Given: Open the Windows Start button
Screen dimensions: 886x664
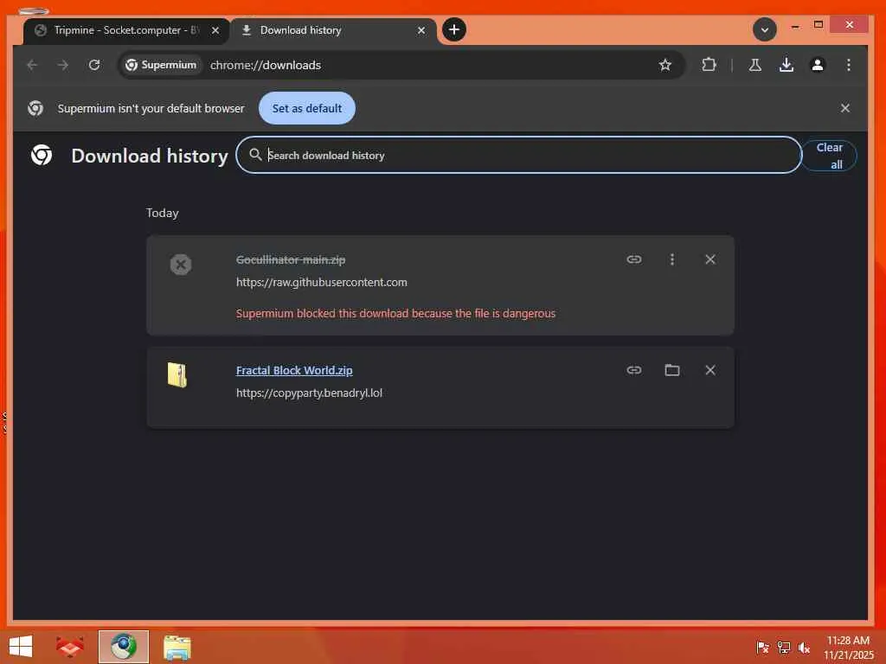Looking at the screenshot, I should point(21,647).
